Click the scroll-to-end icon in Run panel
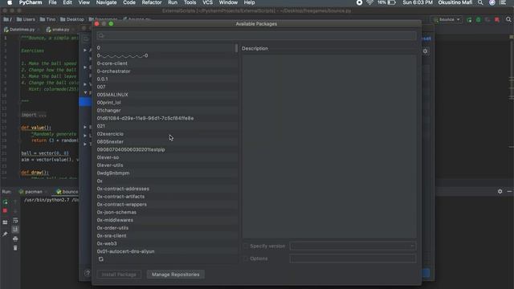This screenshot has height=289, width=514. 15,230
